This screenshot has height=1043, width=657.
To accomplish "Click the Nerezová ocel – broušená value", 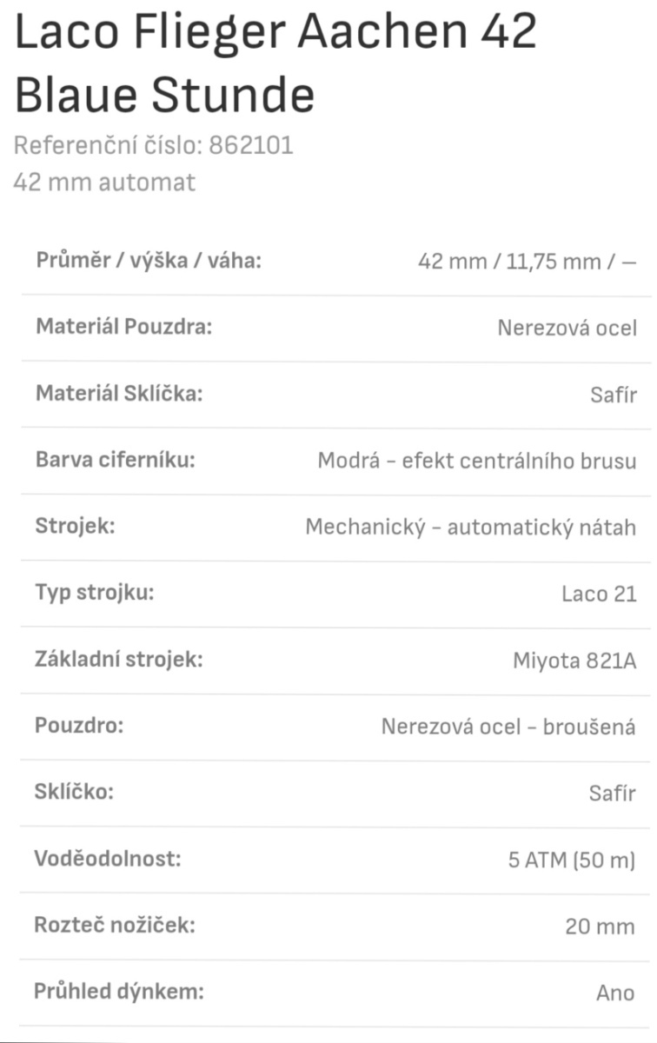I will point(508,727).
